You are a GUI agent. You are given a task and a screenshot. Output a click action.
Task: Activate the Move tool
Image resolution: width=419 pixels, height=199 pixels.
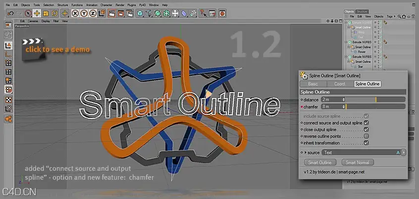[37, 13]
